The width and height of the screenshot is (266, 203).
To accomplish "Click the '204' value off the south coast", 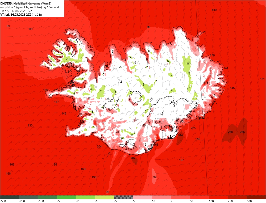I will pyautogui.click(x=99, y=146).
